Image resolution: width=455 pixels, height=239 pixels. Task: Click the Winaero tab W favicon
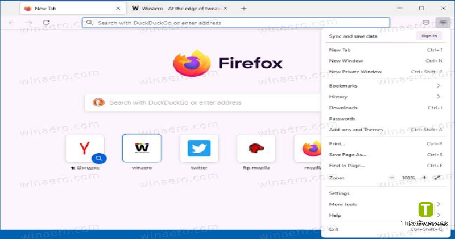click(x=135, y=8)
